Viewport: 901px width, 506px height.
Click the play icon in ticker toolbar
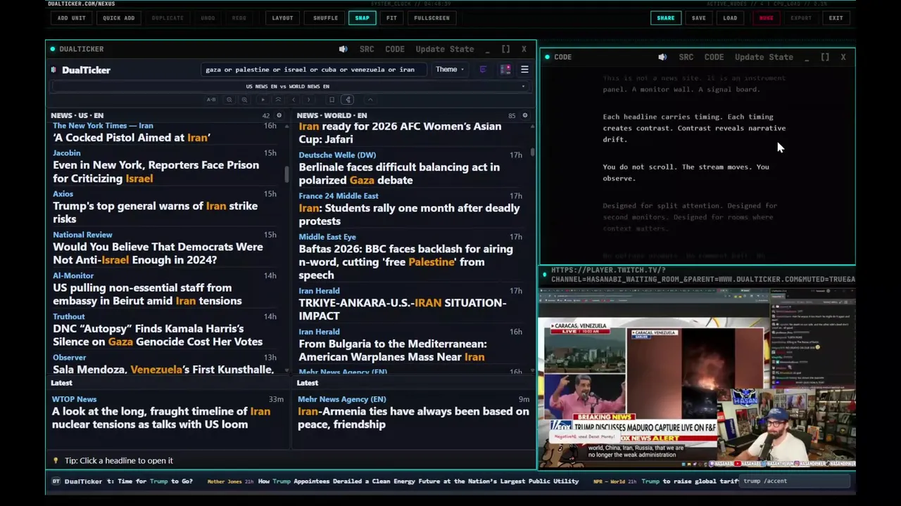pos(263,100)
